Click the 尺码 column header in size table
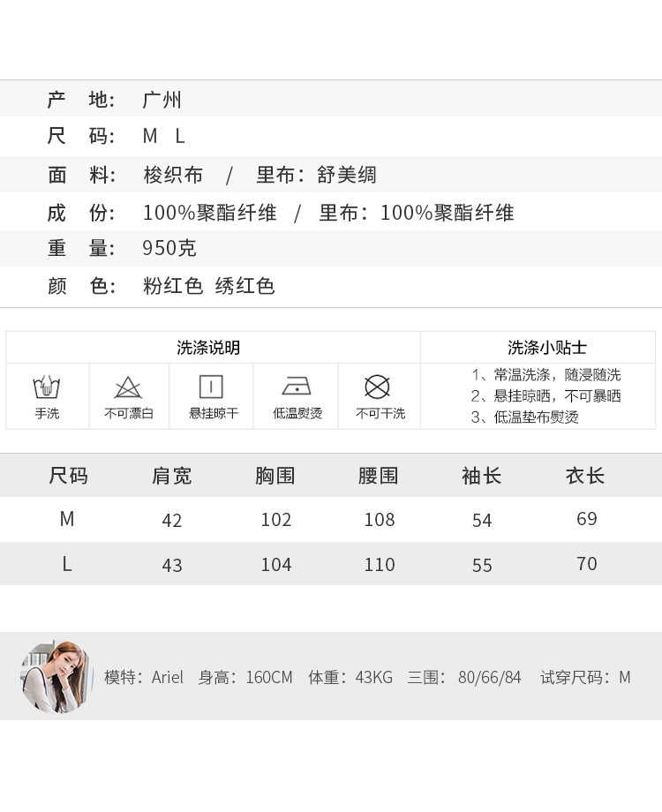662x812 pixels. pyautogui.click(x=68, y=476)
